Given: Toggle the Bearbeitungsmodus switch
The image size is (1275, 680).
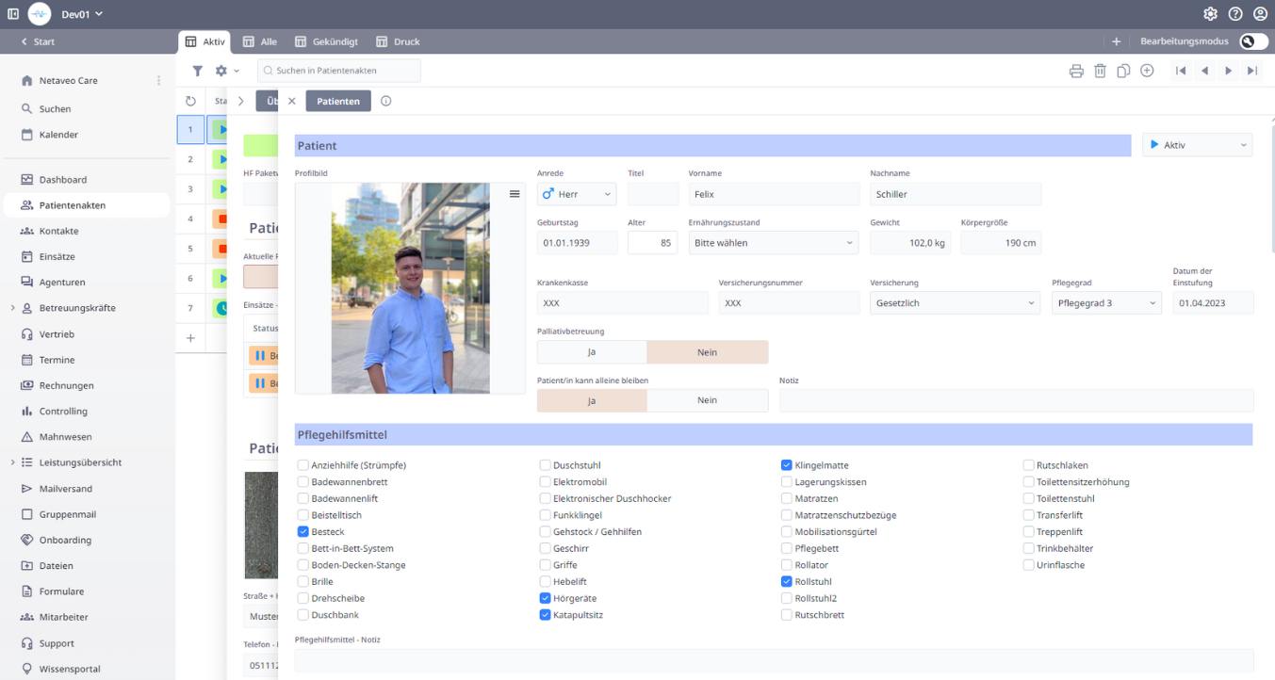Looking at the screenshot, I should click(x=1252, y=41).
